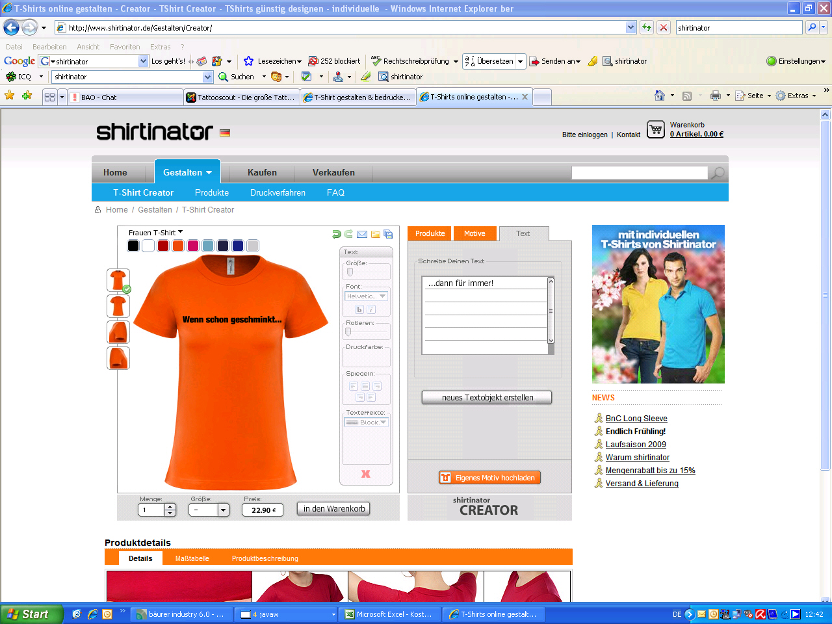Open Maßtabelle product details tab
This screenshot has height=624, width=832.
coord(192,558)
